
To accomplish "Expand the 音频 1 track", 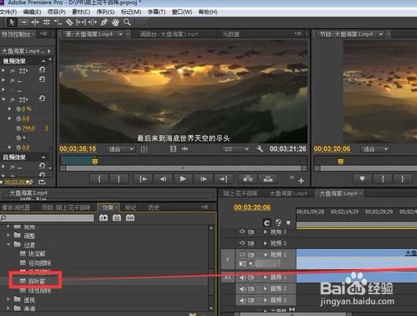I will (265, 278).
